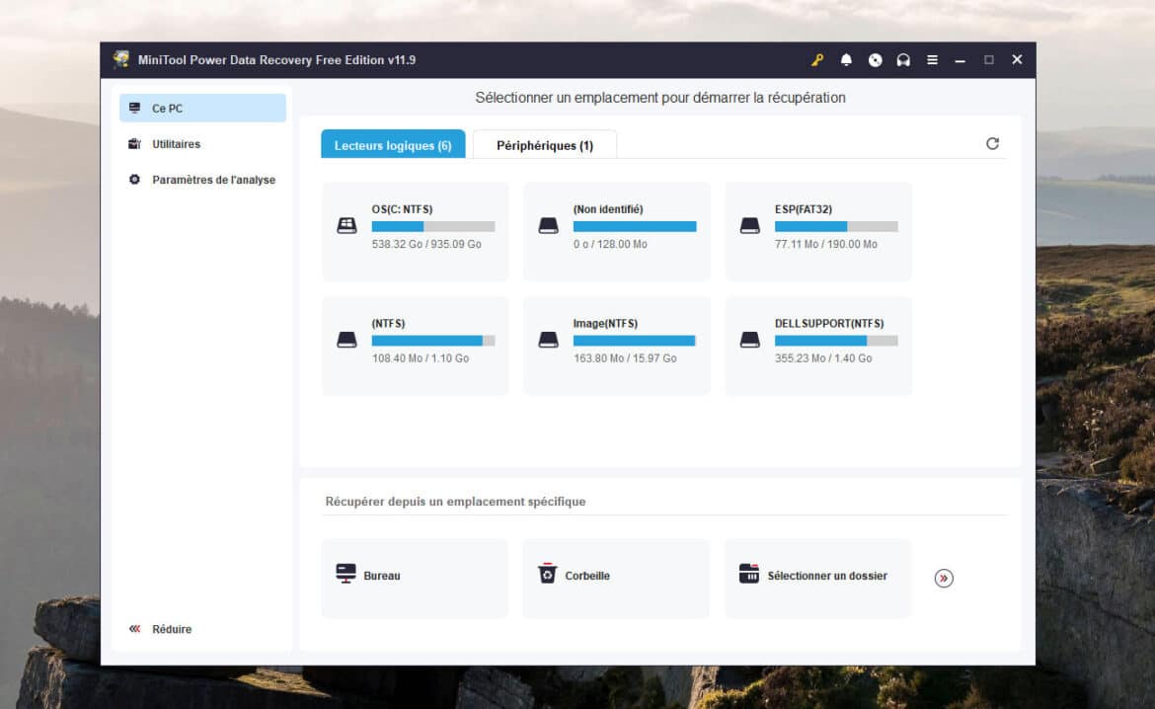
Task: Click the Corbeille recycle bin icon
Action: coord(547,574)
